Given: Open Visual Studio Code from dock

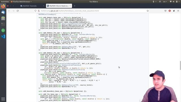Looking at the screenshot, I should pyautogui.click(x=3, y=37).
